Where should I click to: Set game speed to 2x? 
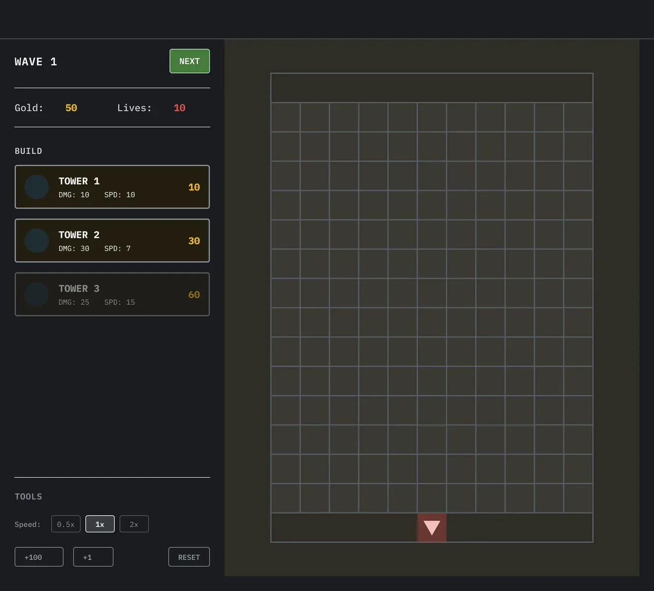click(x=134, y=524)
